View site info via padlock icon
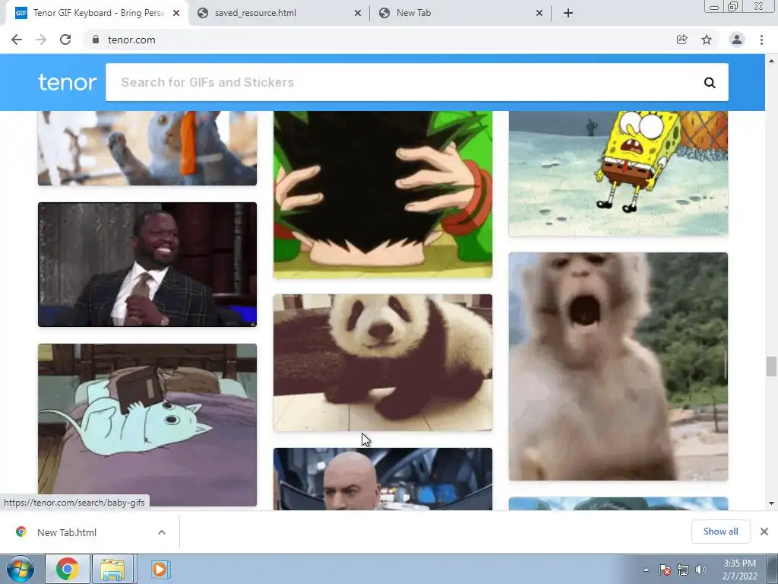 96,40
